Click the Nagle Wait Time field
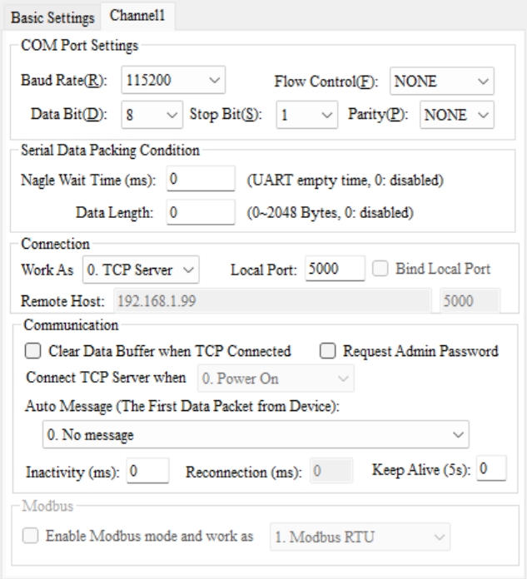Screen dimensions: 527x579 (x=201, y=179)
